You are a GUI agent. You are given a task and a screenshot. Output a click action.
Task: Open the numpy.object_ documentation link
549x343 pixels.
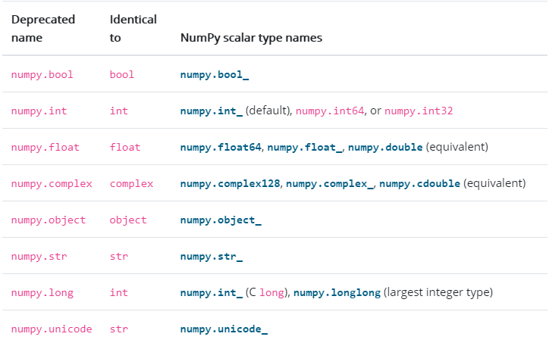coord(221,220)
